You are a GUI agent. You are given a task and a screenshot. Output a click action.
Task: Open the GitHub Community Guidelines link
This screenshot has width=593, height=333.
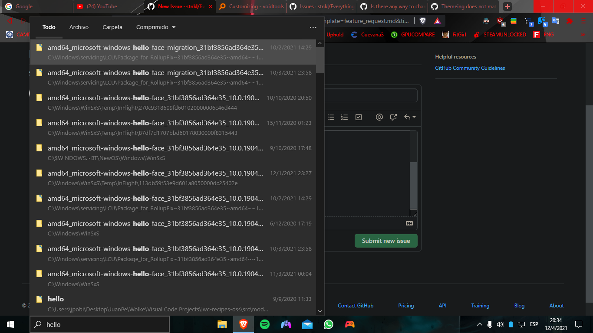470,68
